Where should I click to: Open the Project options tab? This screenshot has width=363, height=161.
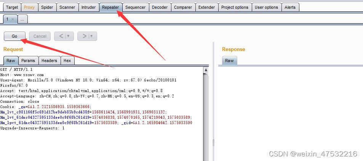point(235,7)
